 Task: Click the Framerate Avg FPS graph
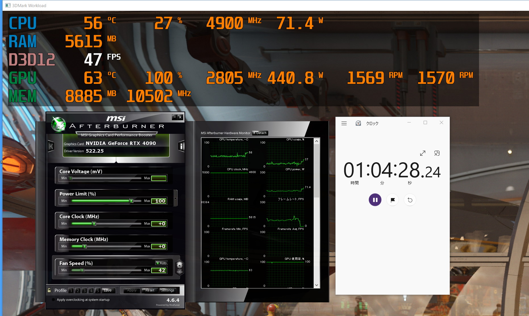click(x=285, y=244)
